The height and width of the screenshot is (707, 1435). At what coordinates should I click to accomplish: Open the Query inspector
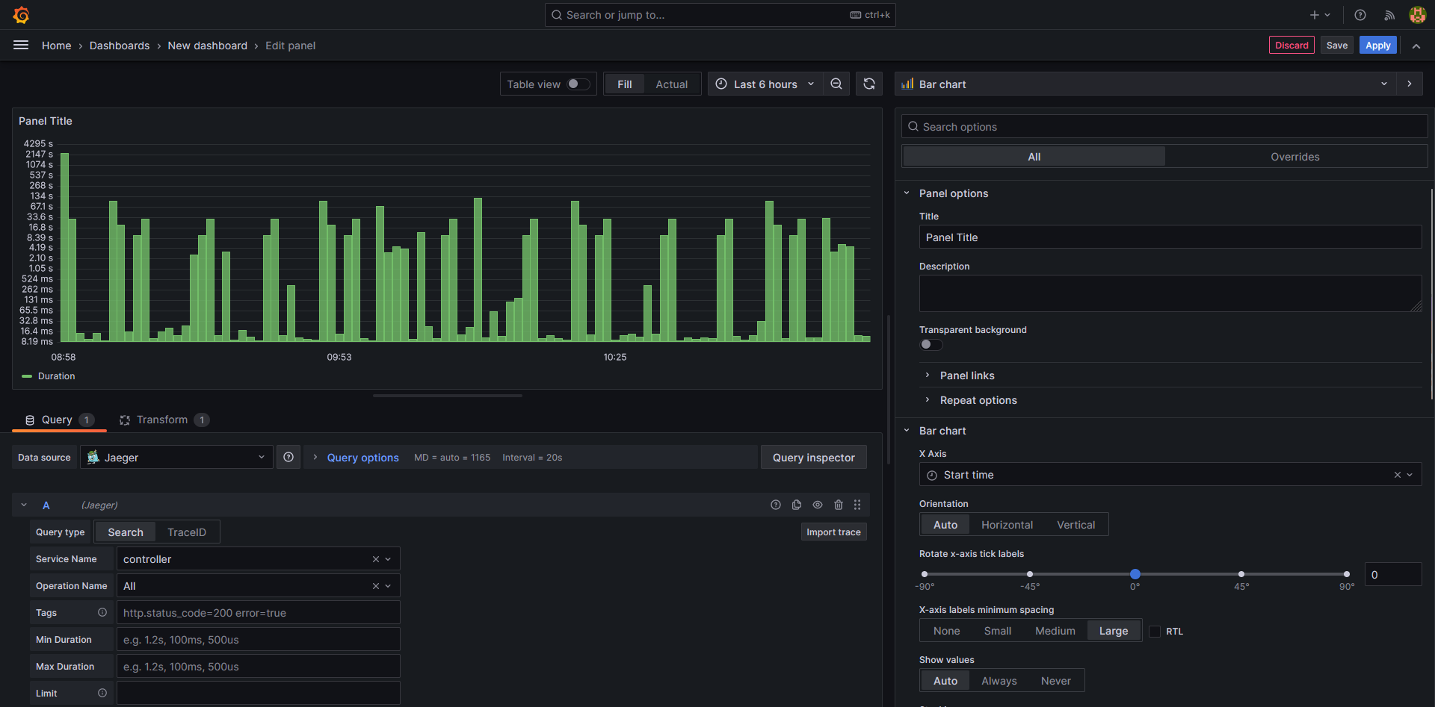(813, 458)
